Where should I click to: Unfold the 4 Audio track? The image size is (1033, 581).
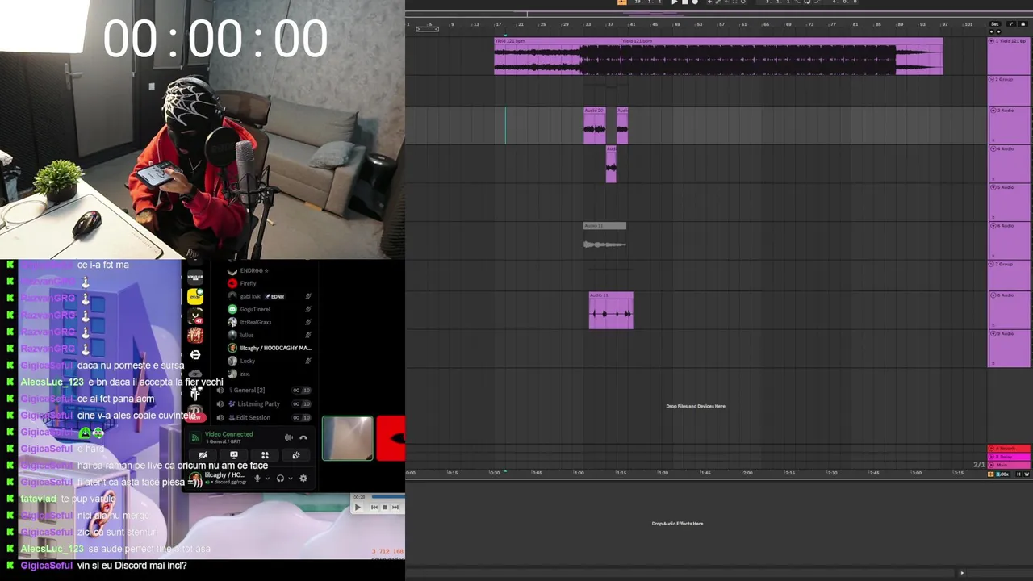993,149
